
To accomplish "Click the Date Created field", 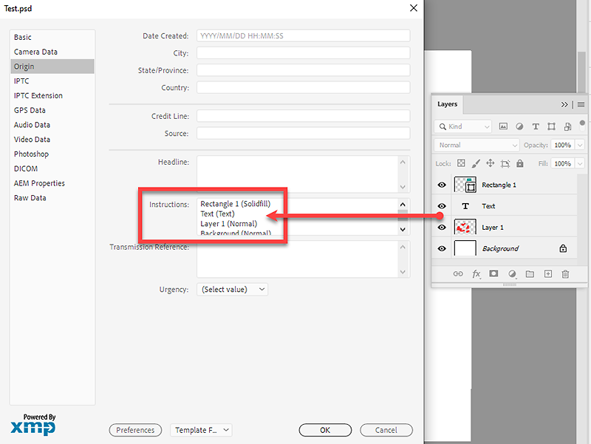I will tap(304, 35).
